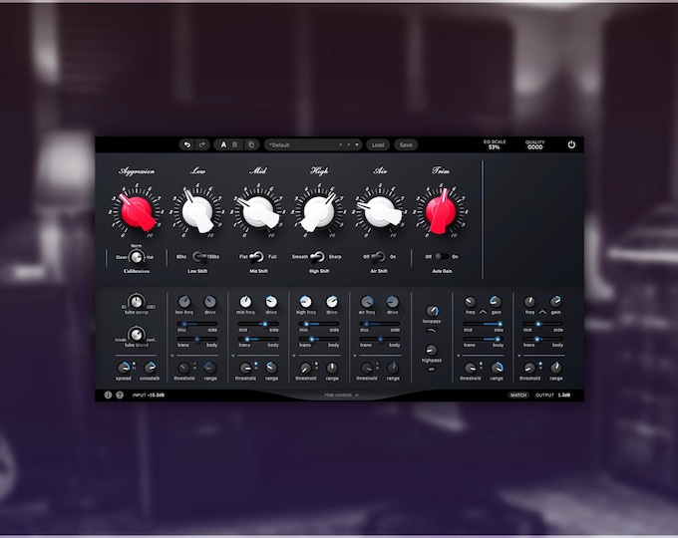678x538 pixels.
Task: Switch to state B in the top bar
Action: [234, 144]
